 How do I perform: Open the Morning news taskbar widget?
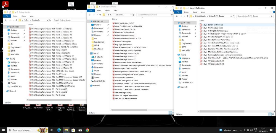pyautogui.click(x=228, y=130)
